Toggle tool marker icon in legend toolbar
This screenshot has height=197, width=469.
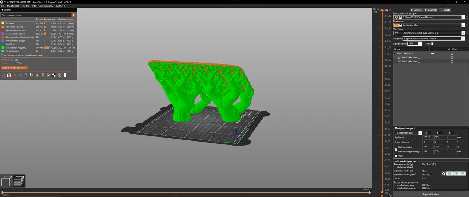pyautogui.click(x=65, y=75)
